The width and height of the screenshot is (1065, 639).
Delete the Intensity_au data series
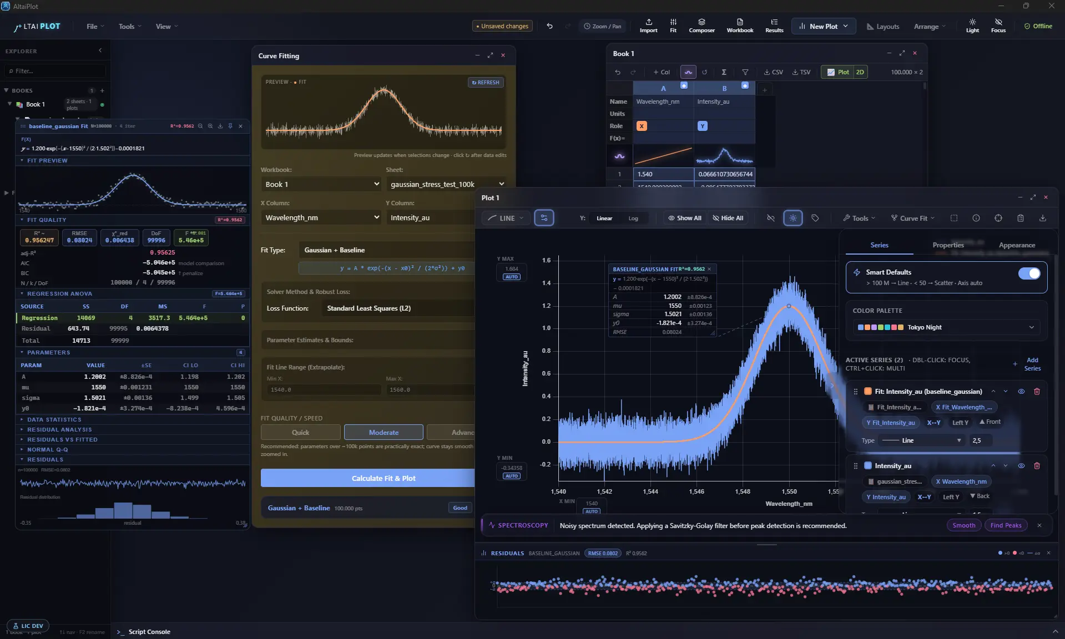tap(1037, 466)
